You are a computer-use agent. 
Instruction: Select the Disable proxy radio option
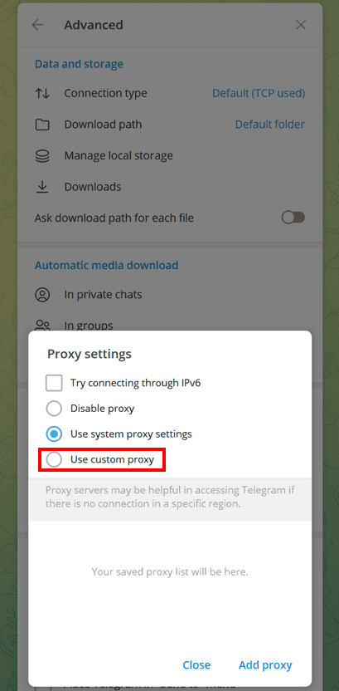[54, 409]
